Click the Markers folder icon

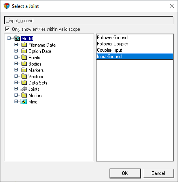pos(24,70)
